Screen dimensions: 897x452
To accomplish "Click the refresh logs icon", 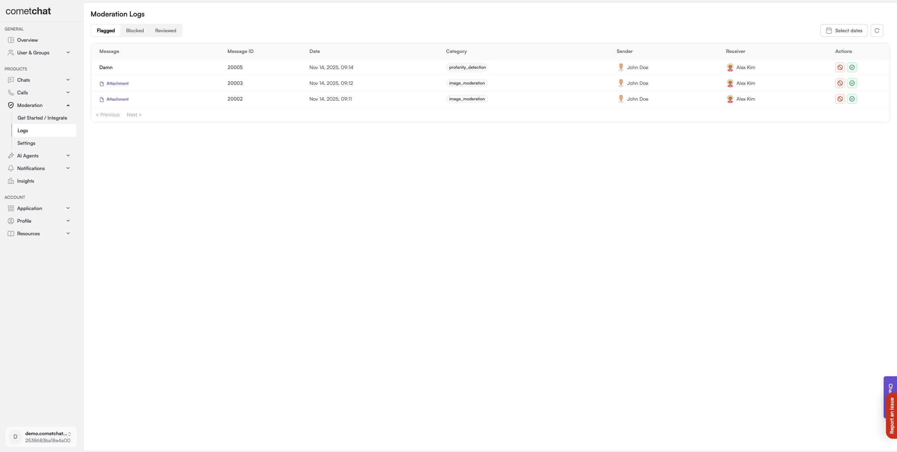I will point(877,31).
